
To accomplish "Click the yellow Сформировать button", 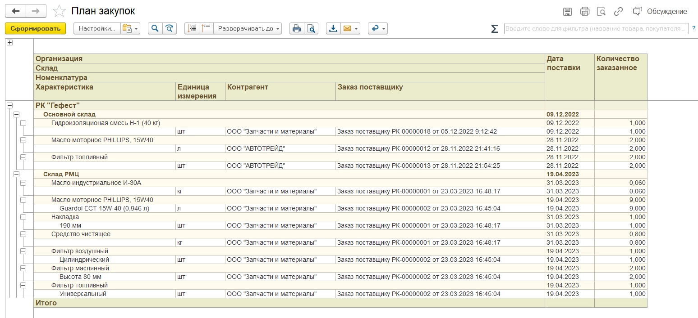I will point(35,28).
